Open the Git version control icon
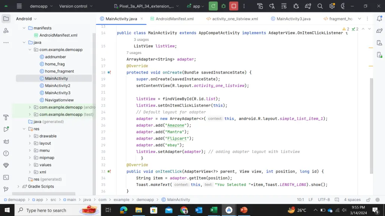 tap(6, 189)
